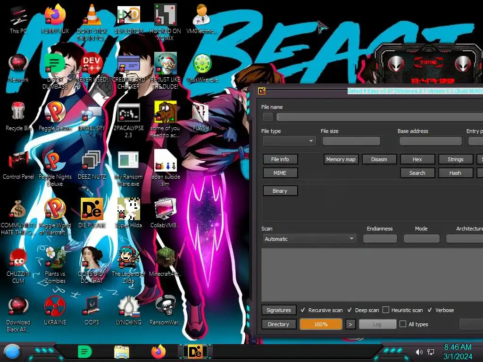This screenshot has height=362, width=483.
Task: Click the taskbar clock 8:46 AM
Action: coord(458,347)
